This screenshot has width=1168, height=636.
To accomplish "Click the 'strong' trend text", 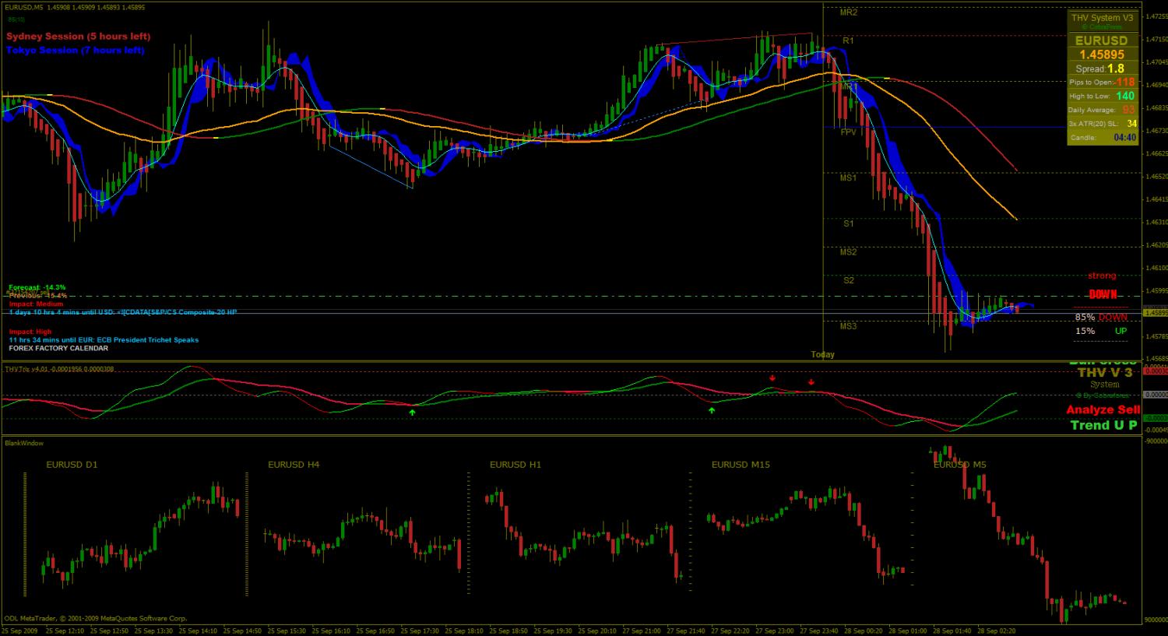I will click(1102, 276).
